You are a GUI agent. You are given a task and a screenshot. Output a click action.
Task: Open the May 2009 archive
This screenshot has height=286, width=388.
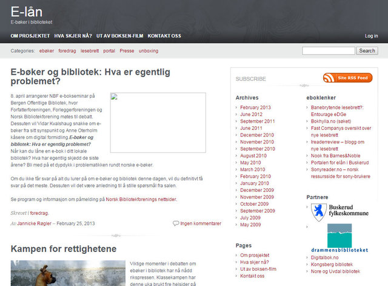point(250,225)
